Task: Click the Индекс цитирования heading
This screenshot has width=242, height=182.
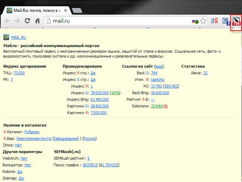Action: pos(25,66)
